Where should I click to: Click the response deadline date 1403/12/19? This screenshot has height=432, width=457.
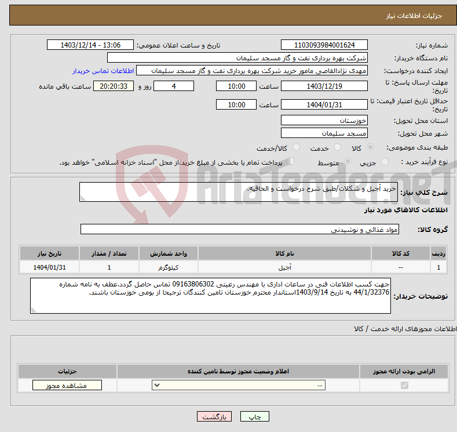click(324, 86)
